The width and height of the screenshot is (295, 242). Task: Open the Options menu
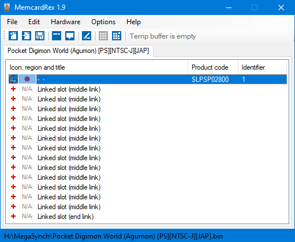click(x=103, y=22)
